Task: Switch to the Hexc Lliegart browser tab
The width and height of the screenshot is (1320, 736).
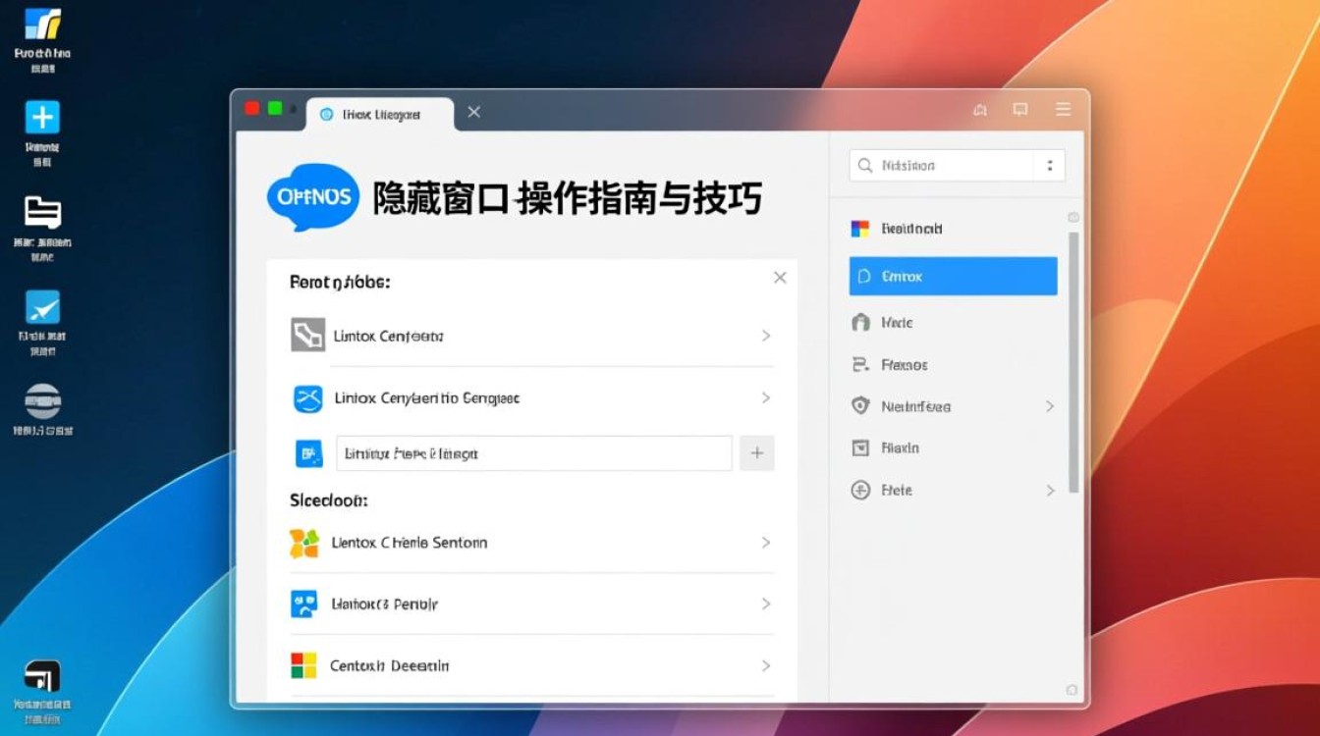Action: 380,114
